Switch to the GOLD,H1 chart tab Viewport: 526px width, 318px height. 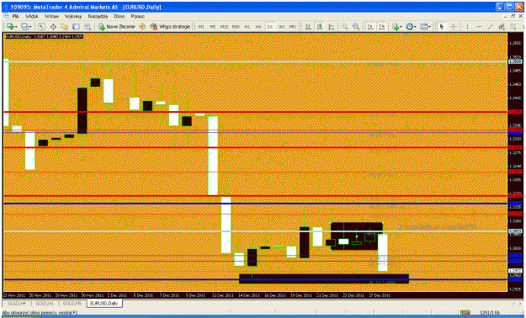(x=45, y=303)
